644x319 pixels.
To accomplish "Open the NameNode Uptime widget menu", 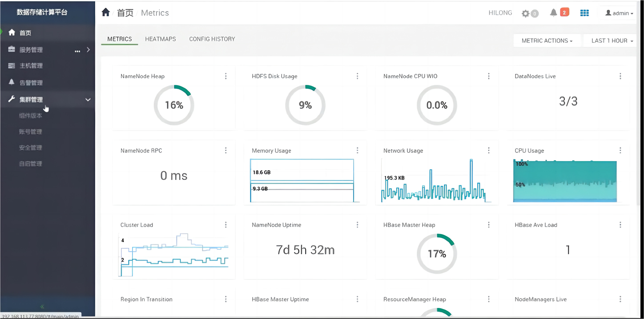I will (357, 225).
